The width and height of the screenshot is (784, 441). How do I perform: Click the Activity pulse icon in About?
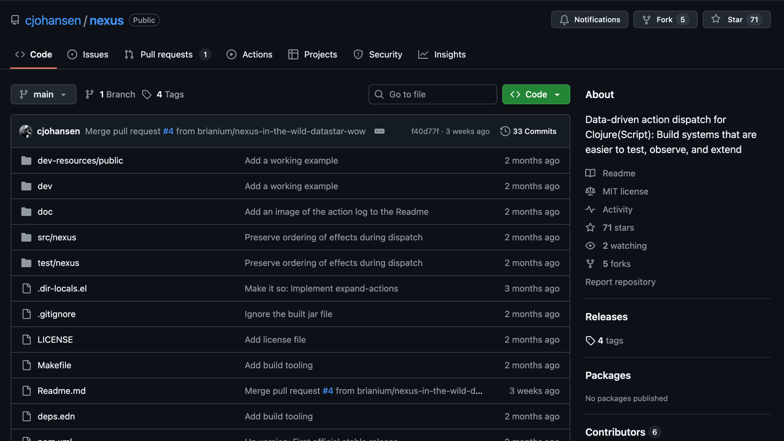click(x=590, y=210)
